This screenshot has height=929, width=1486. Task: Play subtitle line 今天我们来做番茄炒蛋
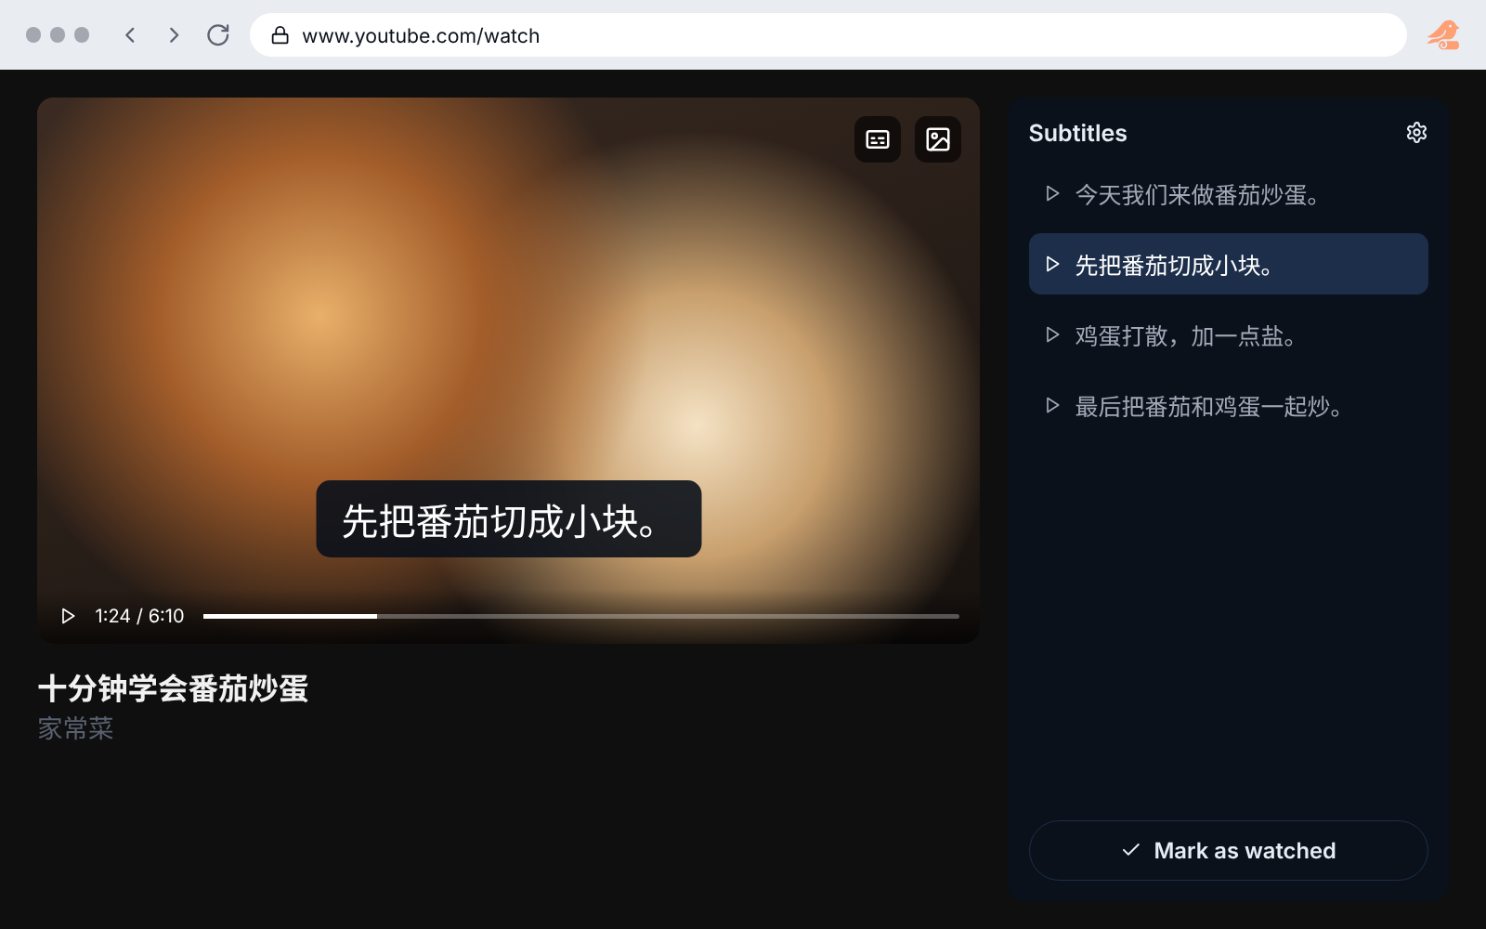(x=1052, y=194)
